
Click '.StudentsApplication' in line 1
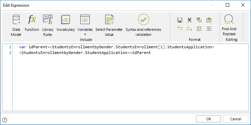(189, 47)
